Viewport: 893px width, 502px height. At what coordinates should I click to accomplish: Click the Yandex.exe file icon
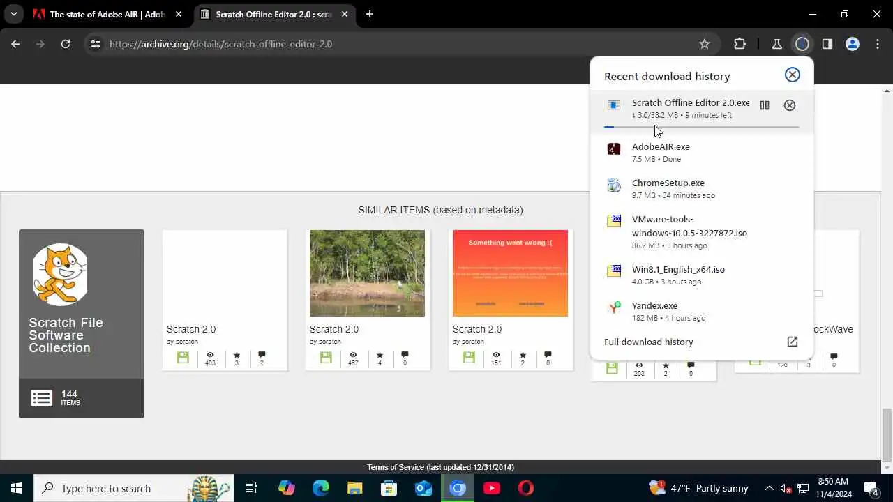(614, 307)
